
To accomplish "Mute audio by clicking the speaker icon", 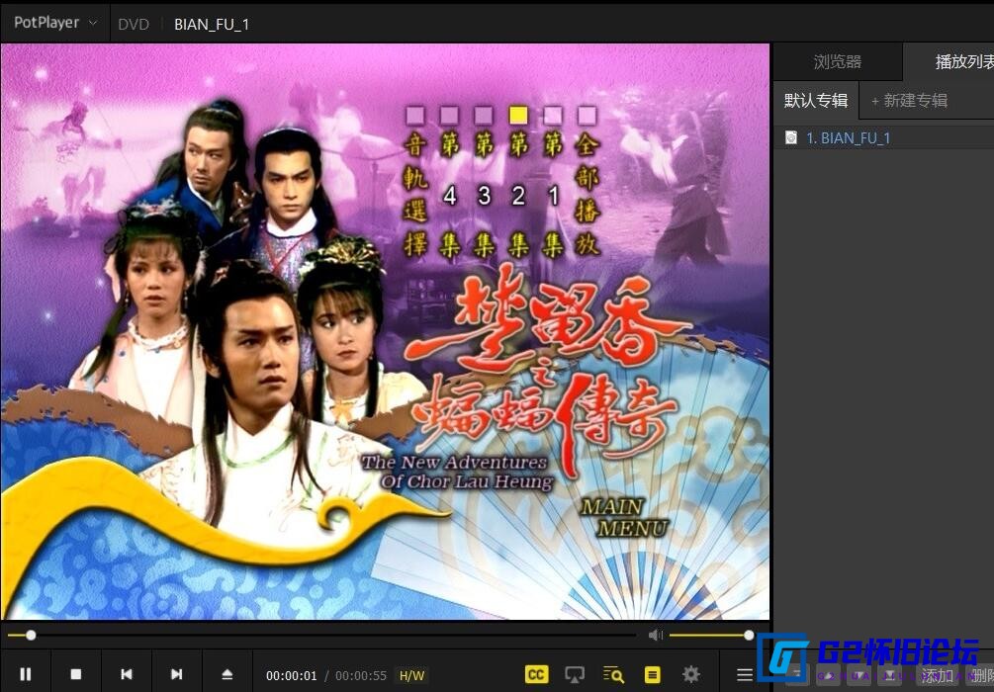I will [x=656, y=635].
